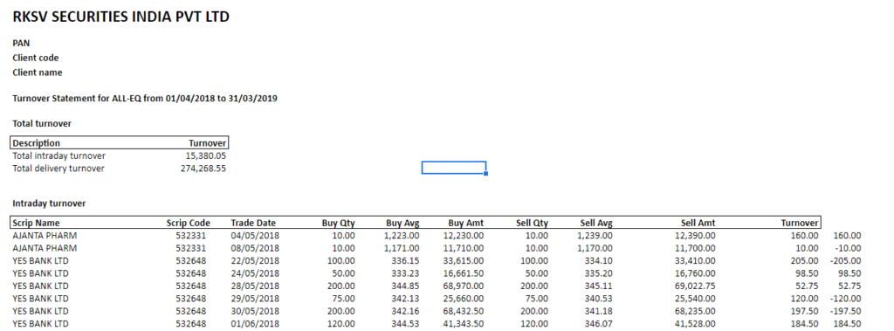894x331 pixels.
Task: Select the Total turnover heading
Action: coord(42,123)
